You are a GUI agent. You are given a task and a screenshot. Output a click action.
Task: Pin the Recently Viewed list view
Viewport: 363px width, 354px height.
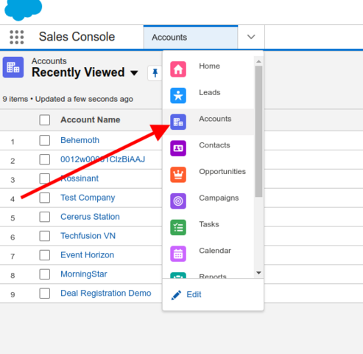[x=155, y=73]
